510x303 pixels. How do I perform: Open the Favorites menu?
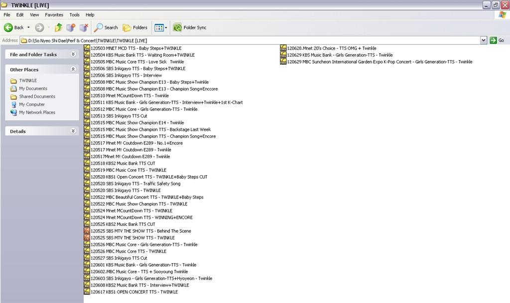click(54, 14)
